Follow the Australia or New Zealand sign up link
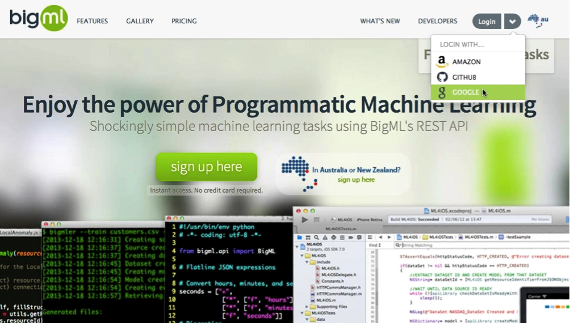 (x=356, y=180)
